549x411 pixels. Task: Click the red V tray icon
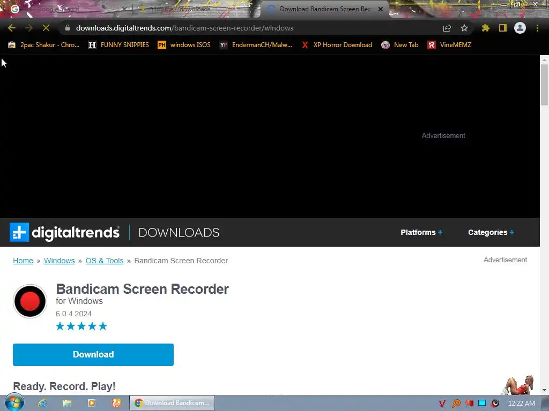(442, 404)
